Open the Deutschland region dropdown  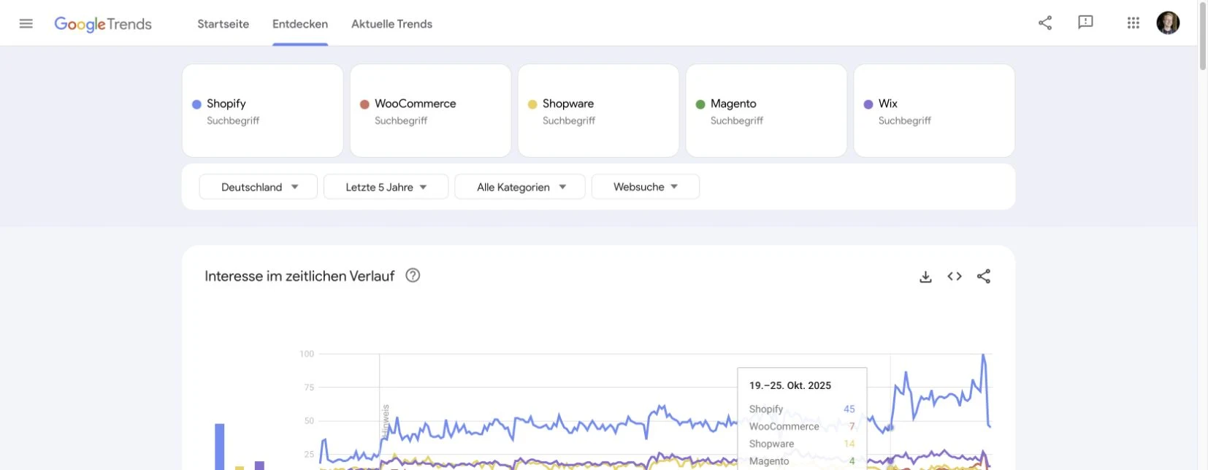click(259, 187)
